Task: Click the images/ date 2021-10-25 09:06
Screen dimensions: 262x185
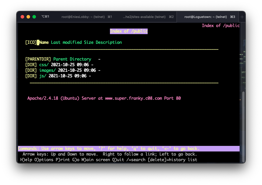Action: click(x=77, y=70)
